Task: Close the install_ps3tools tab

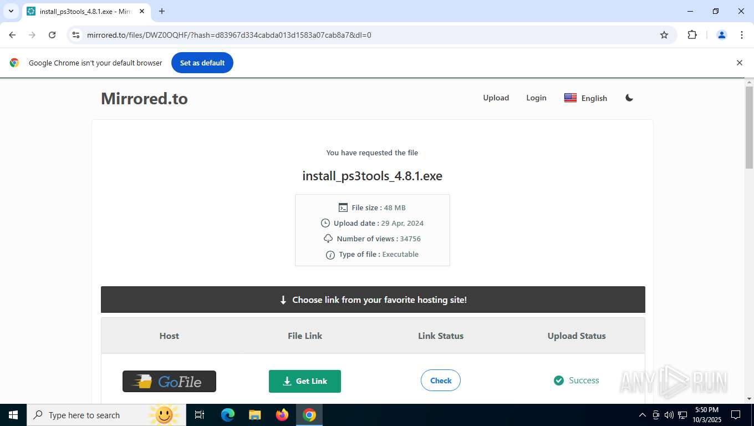Action: 141,11
